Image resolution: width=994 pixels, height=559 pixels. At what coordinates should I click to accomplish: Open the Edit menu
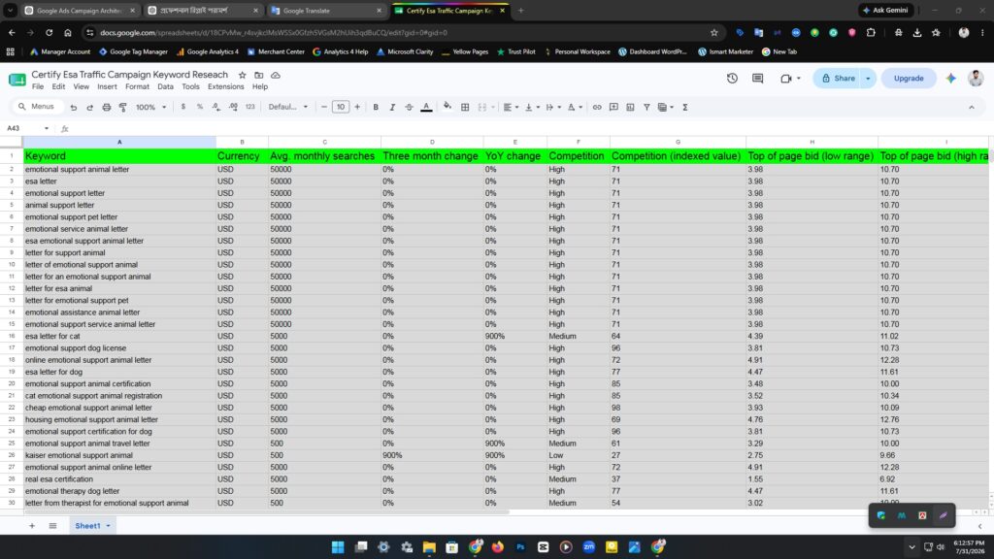tap(58, 86)
